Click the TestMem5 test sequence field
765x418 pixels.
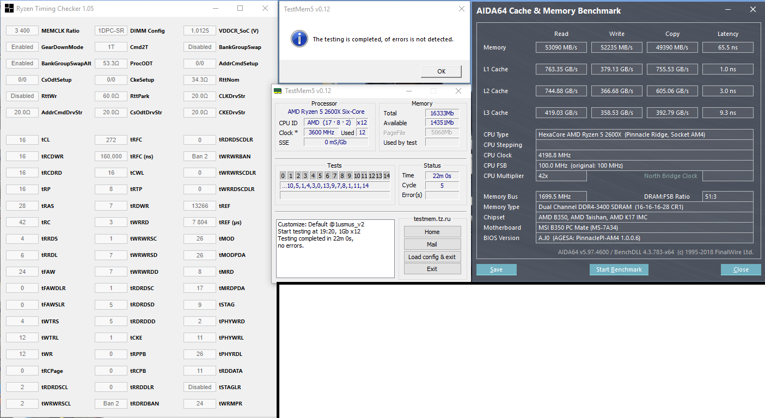(335, 186)
